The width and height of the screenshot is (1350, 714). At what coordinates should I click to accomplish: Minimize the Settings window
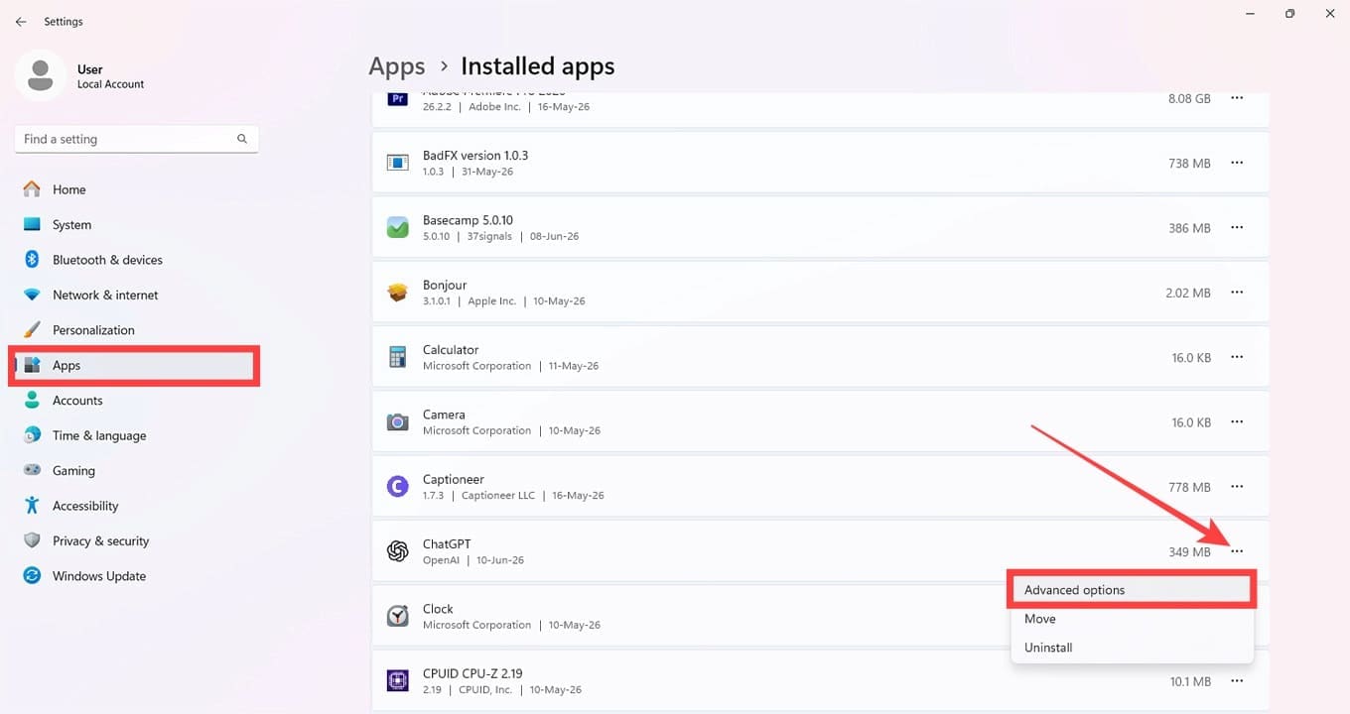[1250, 14]
